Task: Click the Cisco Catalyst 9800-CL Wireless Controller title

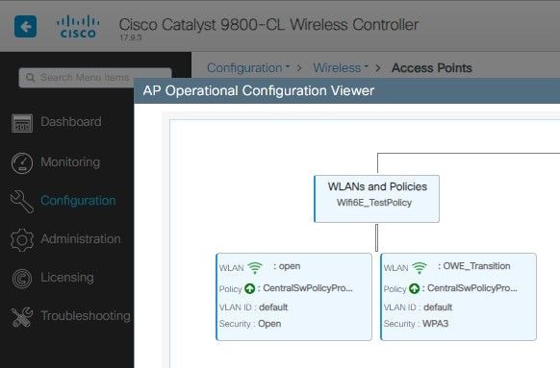Action: (x=268, y=25)
